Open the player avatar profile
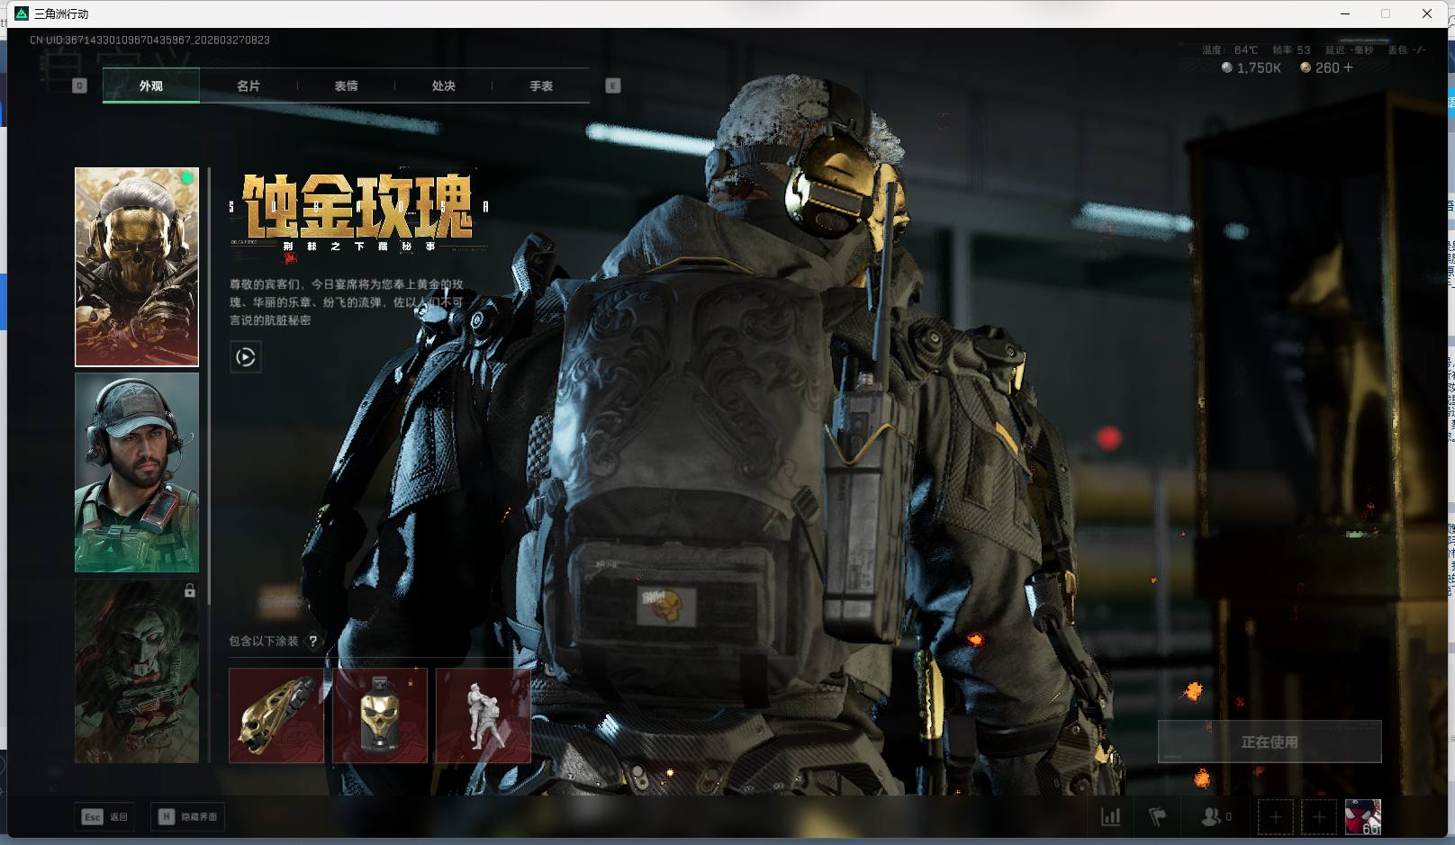 pos(1363,817)
